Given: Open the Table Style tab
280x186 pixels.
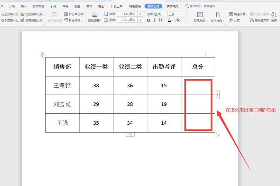Looking at the screenshot, I should pyautogui.click(x=172, y=6).
